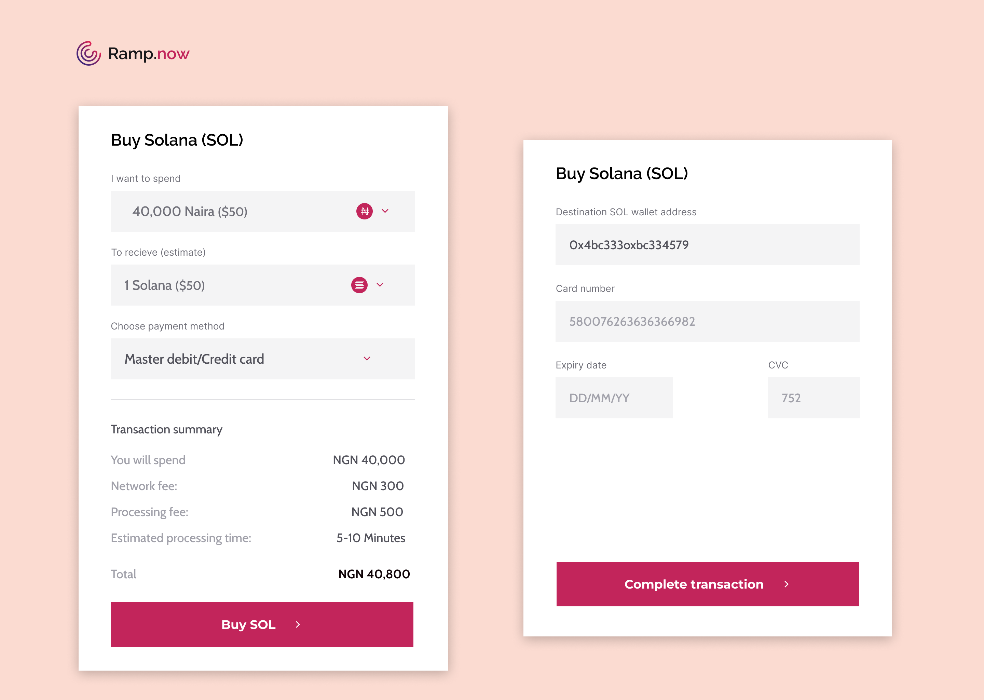Click the Destination SOL wallet address field
Viewport: 984px width, 700px height.
[707, 245]
